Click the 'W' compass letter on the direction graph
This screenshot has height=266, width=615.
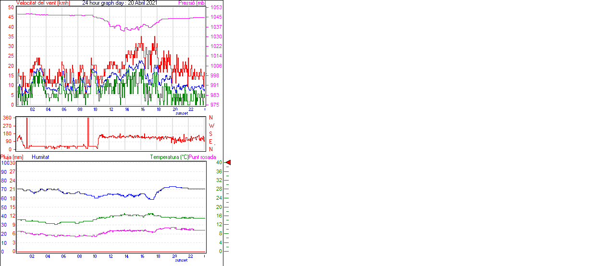(x=211, y=126)
